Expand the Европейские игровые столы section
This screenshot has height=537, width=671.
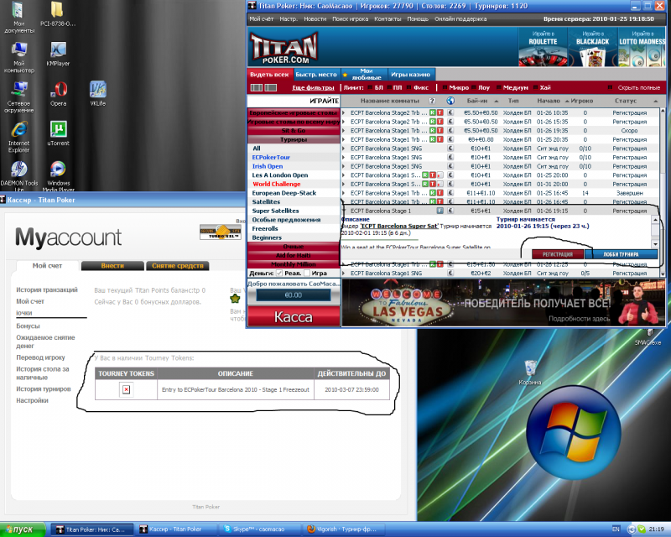point(294,113)
